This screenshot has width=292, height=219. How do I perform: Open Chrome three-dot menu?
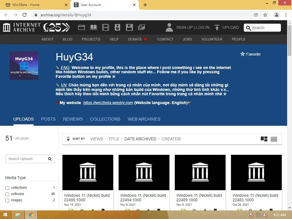286,15
